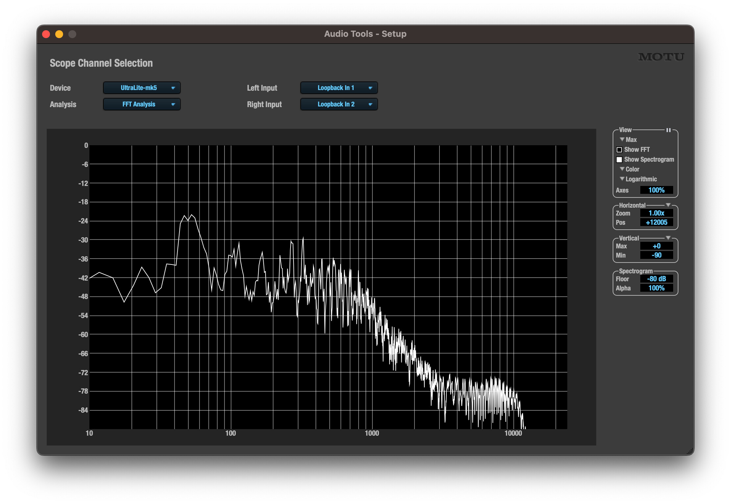Click the Vertical Min -90 field
Image resolution: width=731 pixels, height=504 pixels.
pyautogui.click(x=656, y=255)
